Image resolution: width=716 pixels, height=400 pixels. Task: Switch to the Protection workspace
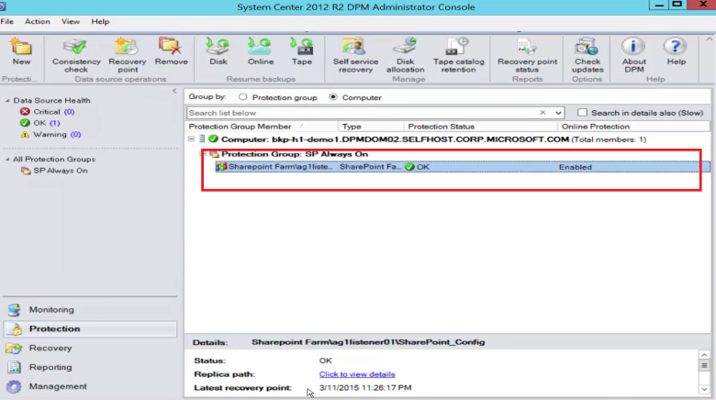click(x=90, y=328)
